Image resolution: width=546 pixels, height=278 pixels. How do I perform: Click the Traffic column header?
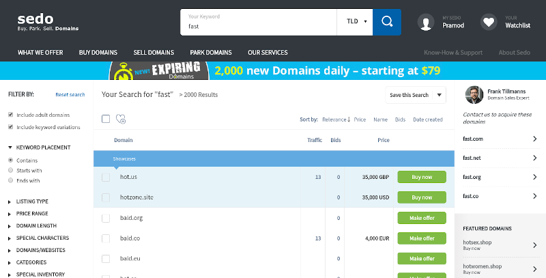coord(315,140)
